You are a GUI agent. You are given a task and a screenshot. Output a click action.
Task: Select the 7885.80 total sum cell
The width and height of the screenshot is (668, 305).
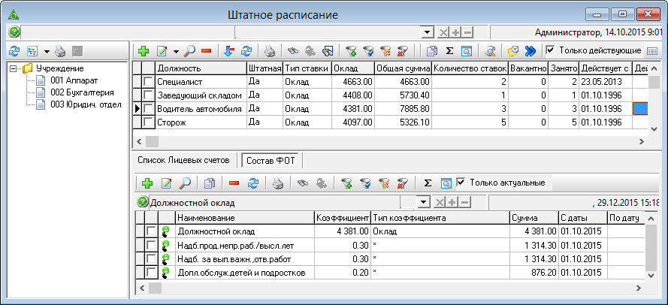click(x=403, y=109)
